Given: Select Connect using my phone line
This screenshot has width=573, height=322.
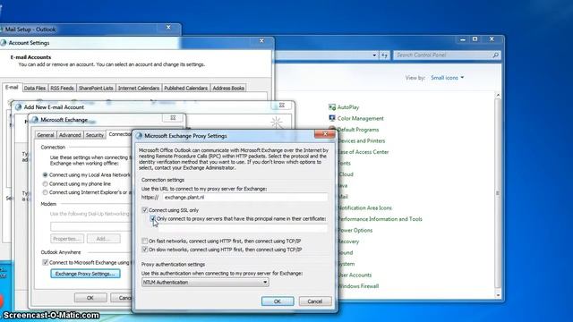Looking at the screenshot, I should pos(46,183).
